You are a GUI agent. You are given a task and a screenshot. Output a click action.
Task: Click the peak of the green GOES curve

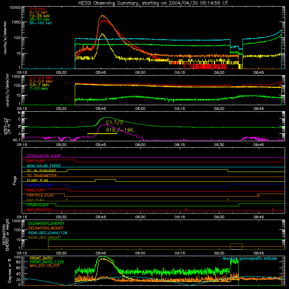107,117
